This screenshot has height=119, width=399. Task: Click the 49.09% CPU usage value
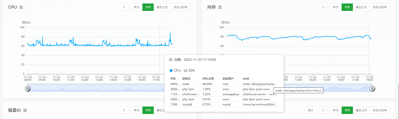pyautogui.click(x=207, y=84)
